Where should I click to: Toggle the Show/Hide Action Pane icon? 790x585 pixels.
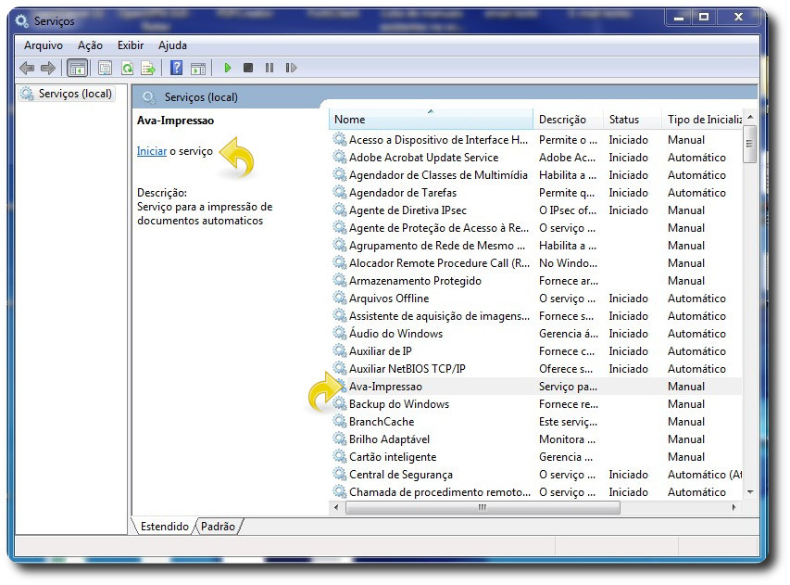click(x=198, y=68)
